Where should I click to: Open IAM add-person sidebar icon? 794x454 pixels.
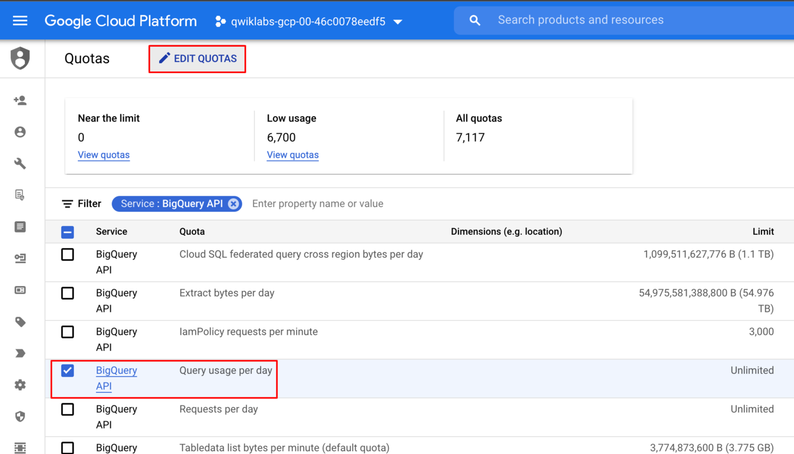pyautogui.click(x=20, y=101)
